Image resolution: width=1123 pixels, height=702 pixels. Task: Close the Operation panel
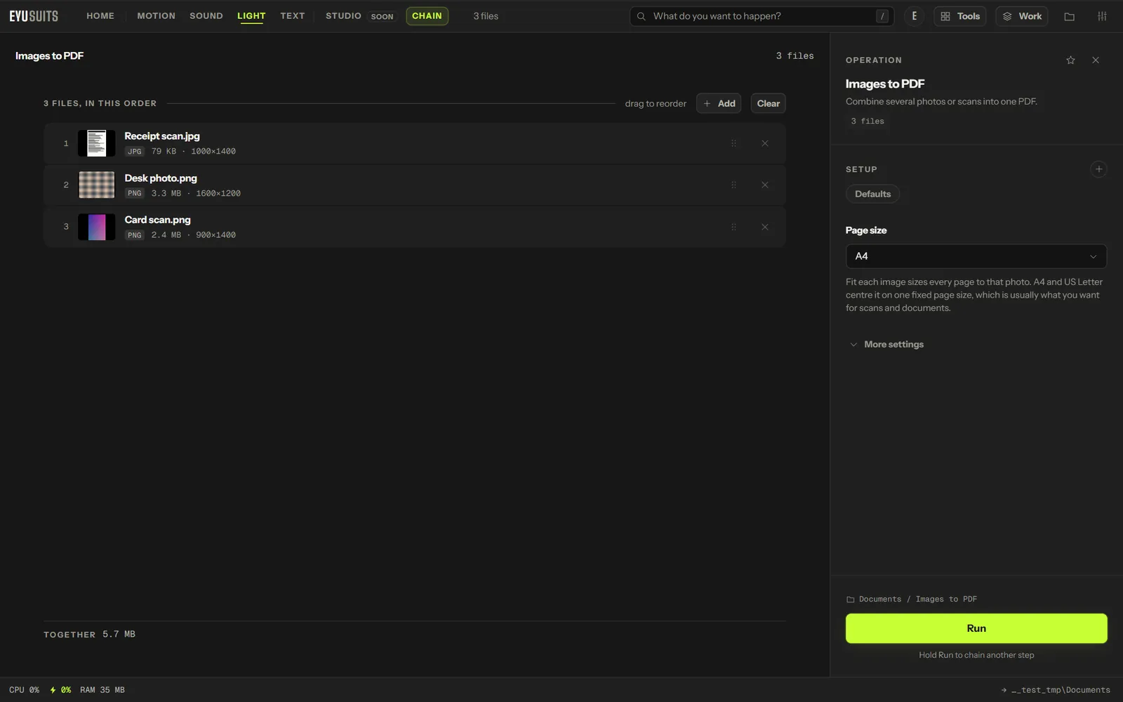1096,60
